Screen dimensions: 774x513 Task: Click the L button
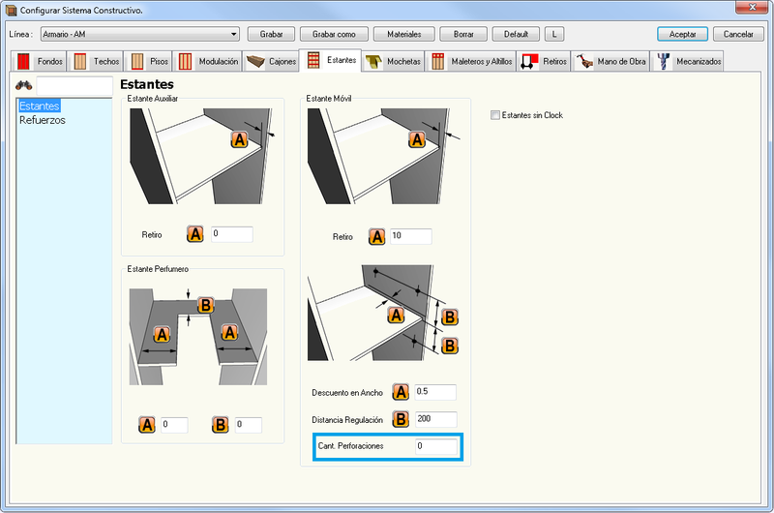point(554,34)
